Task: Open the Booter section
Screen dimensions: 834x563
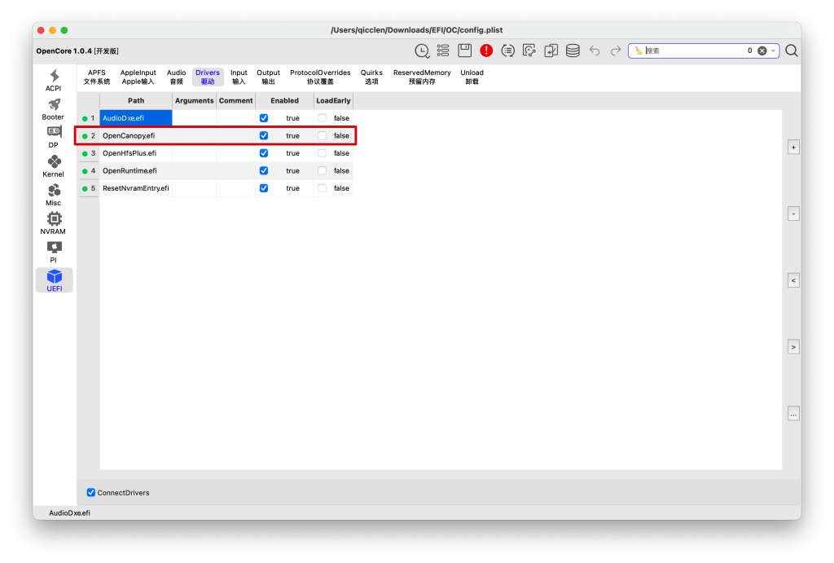Action: pos(53,109)
